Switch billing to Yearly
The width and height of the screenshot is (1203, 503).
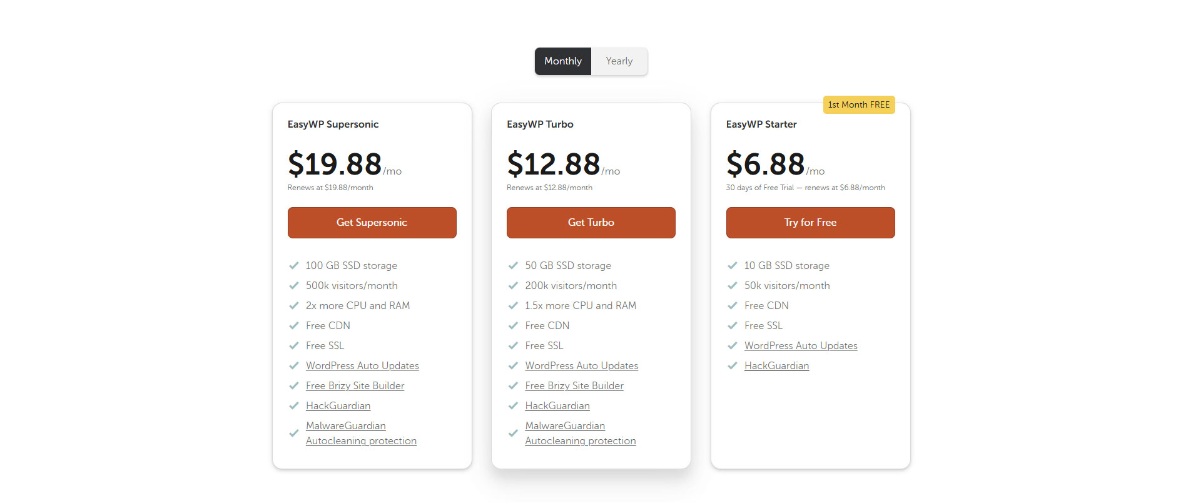(619, 61)
